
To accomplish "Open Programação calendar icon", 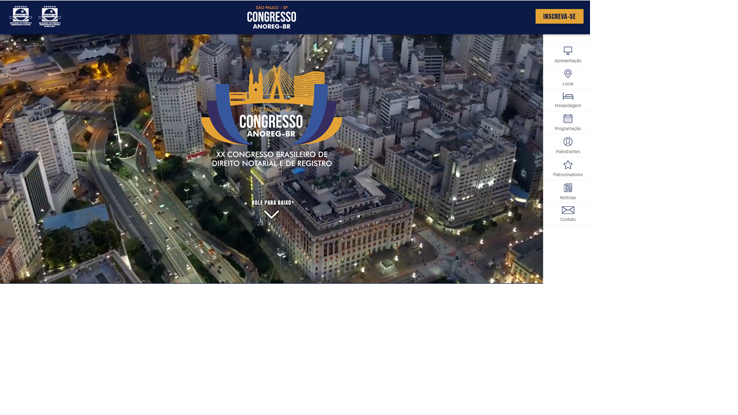I will [568, 119].
